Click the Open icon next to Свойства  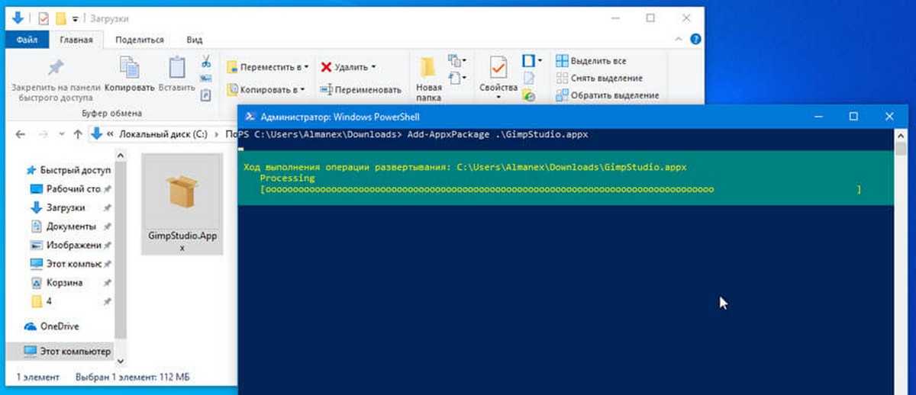point(528,60)
